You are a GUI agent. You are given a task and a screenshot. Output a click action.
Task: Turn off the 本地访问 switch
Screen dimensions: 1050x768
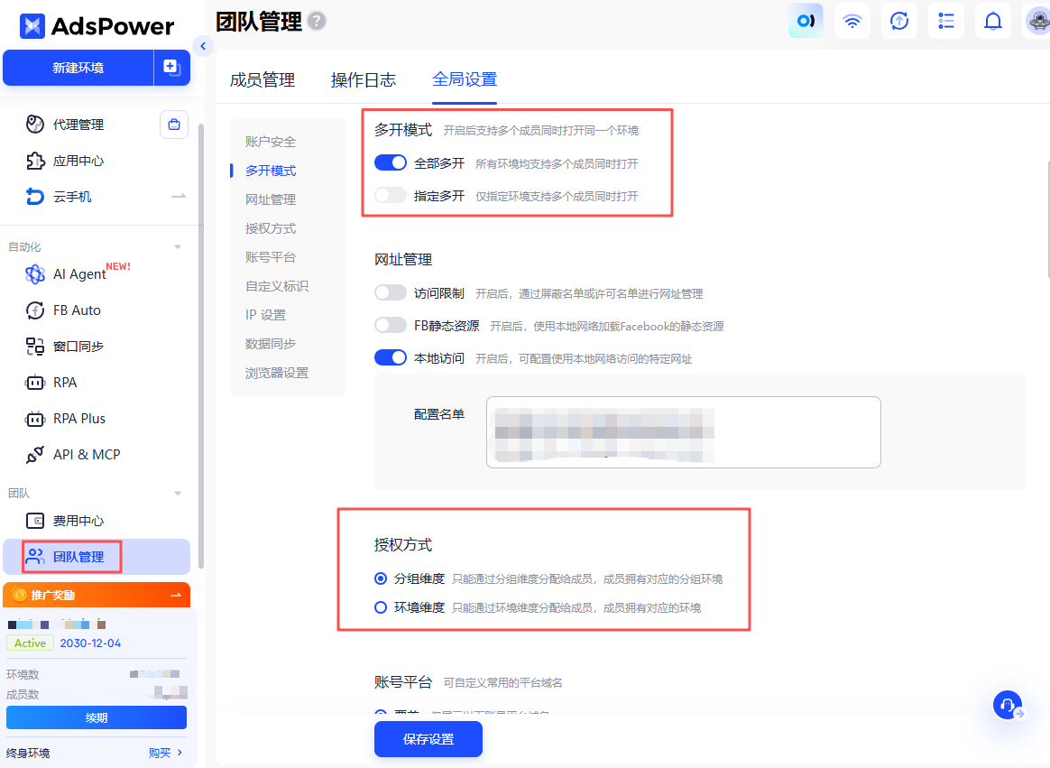391,358
